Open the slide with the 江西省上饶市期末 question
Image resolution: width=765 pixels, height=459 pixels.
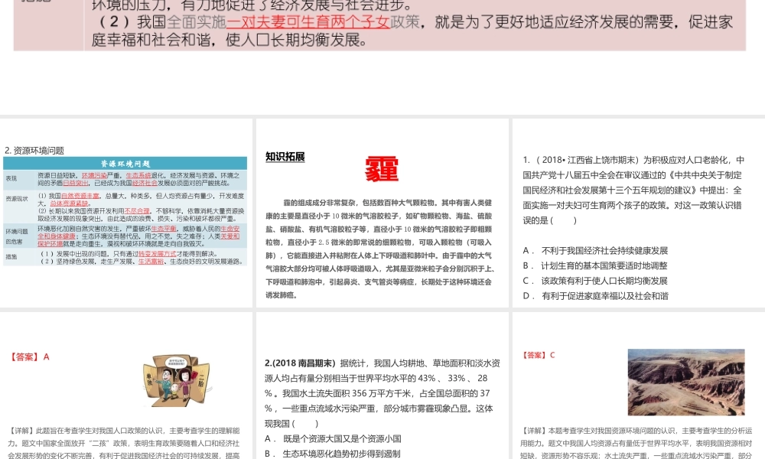pos(639,213)
